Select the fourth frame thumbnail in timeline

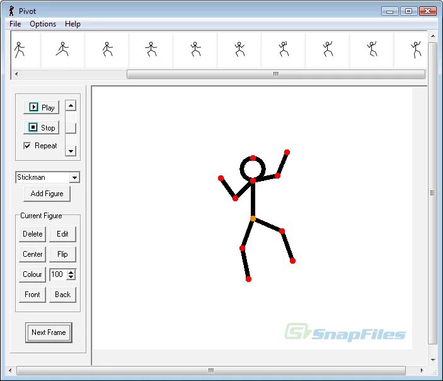[151, 50]
